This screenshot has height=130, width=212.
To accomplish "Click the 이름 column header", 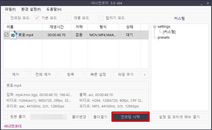I will click(x=23, y=27).
